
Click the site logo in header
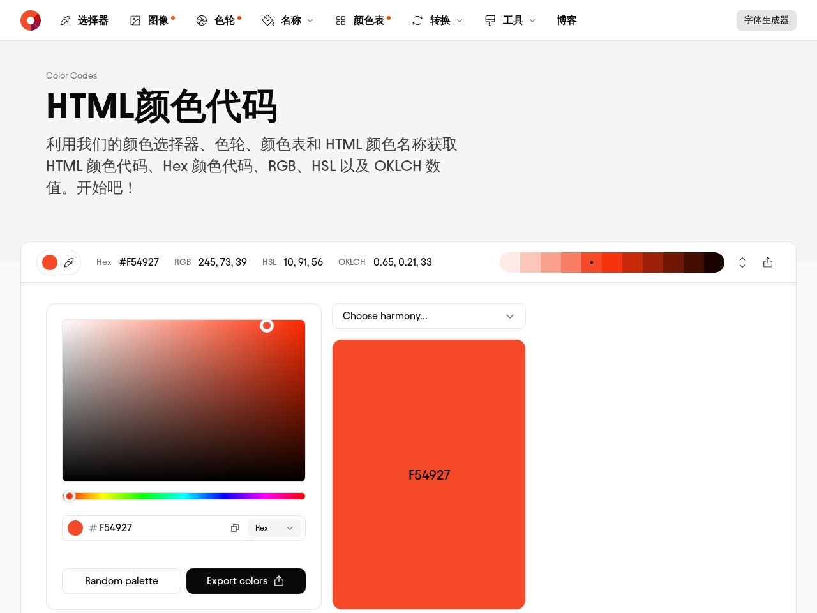click(31, 20)
